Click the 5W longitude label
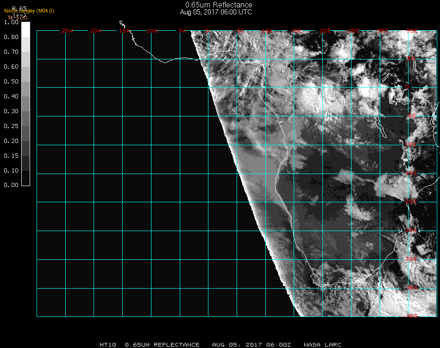The height and width of the screenshot is (348, 440). [182, 31]
